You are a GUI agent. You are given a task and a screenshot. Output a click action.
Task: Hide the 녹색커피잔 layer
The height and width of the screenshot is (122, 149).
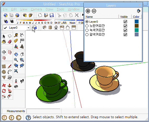tap(125, 30)
